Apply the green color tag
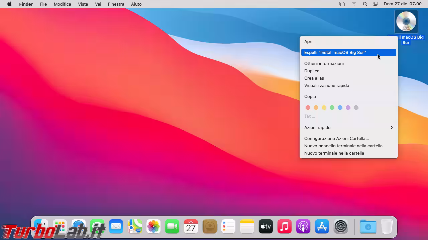This screenshot has height=240, width=428. tap(332, 108)
